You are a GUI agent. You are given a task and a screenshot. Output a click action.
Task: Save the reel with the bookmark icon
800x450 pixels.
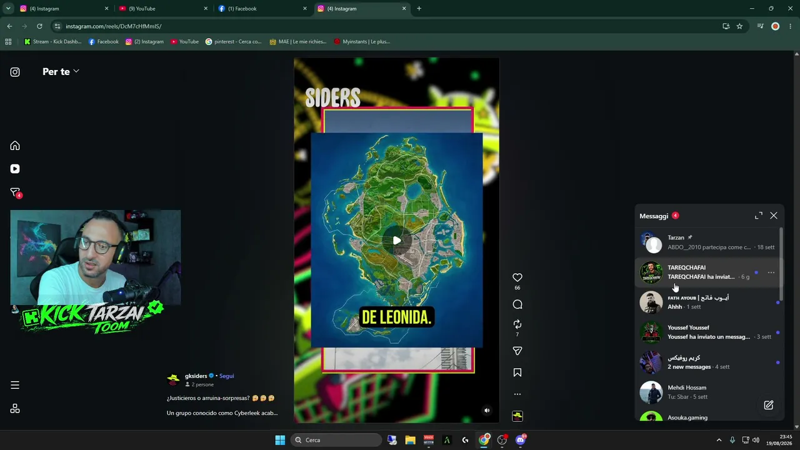tap(517, 372)
